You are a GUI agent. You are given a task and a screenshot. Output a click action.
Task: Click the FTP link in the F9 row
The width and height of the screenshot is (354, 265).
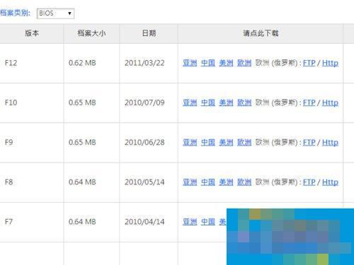click(309, 142)
